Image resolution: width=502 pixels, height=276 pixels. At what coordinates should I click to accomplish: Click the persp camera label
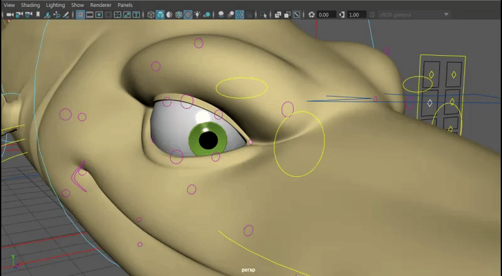pos(248,270)
